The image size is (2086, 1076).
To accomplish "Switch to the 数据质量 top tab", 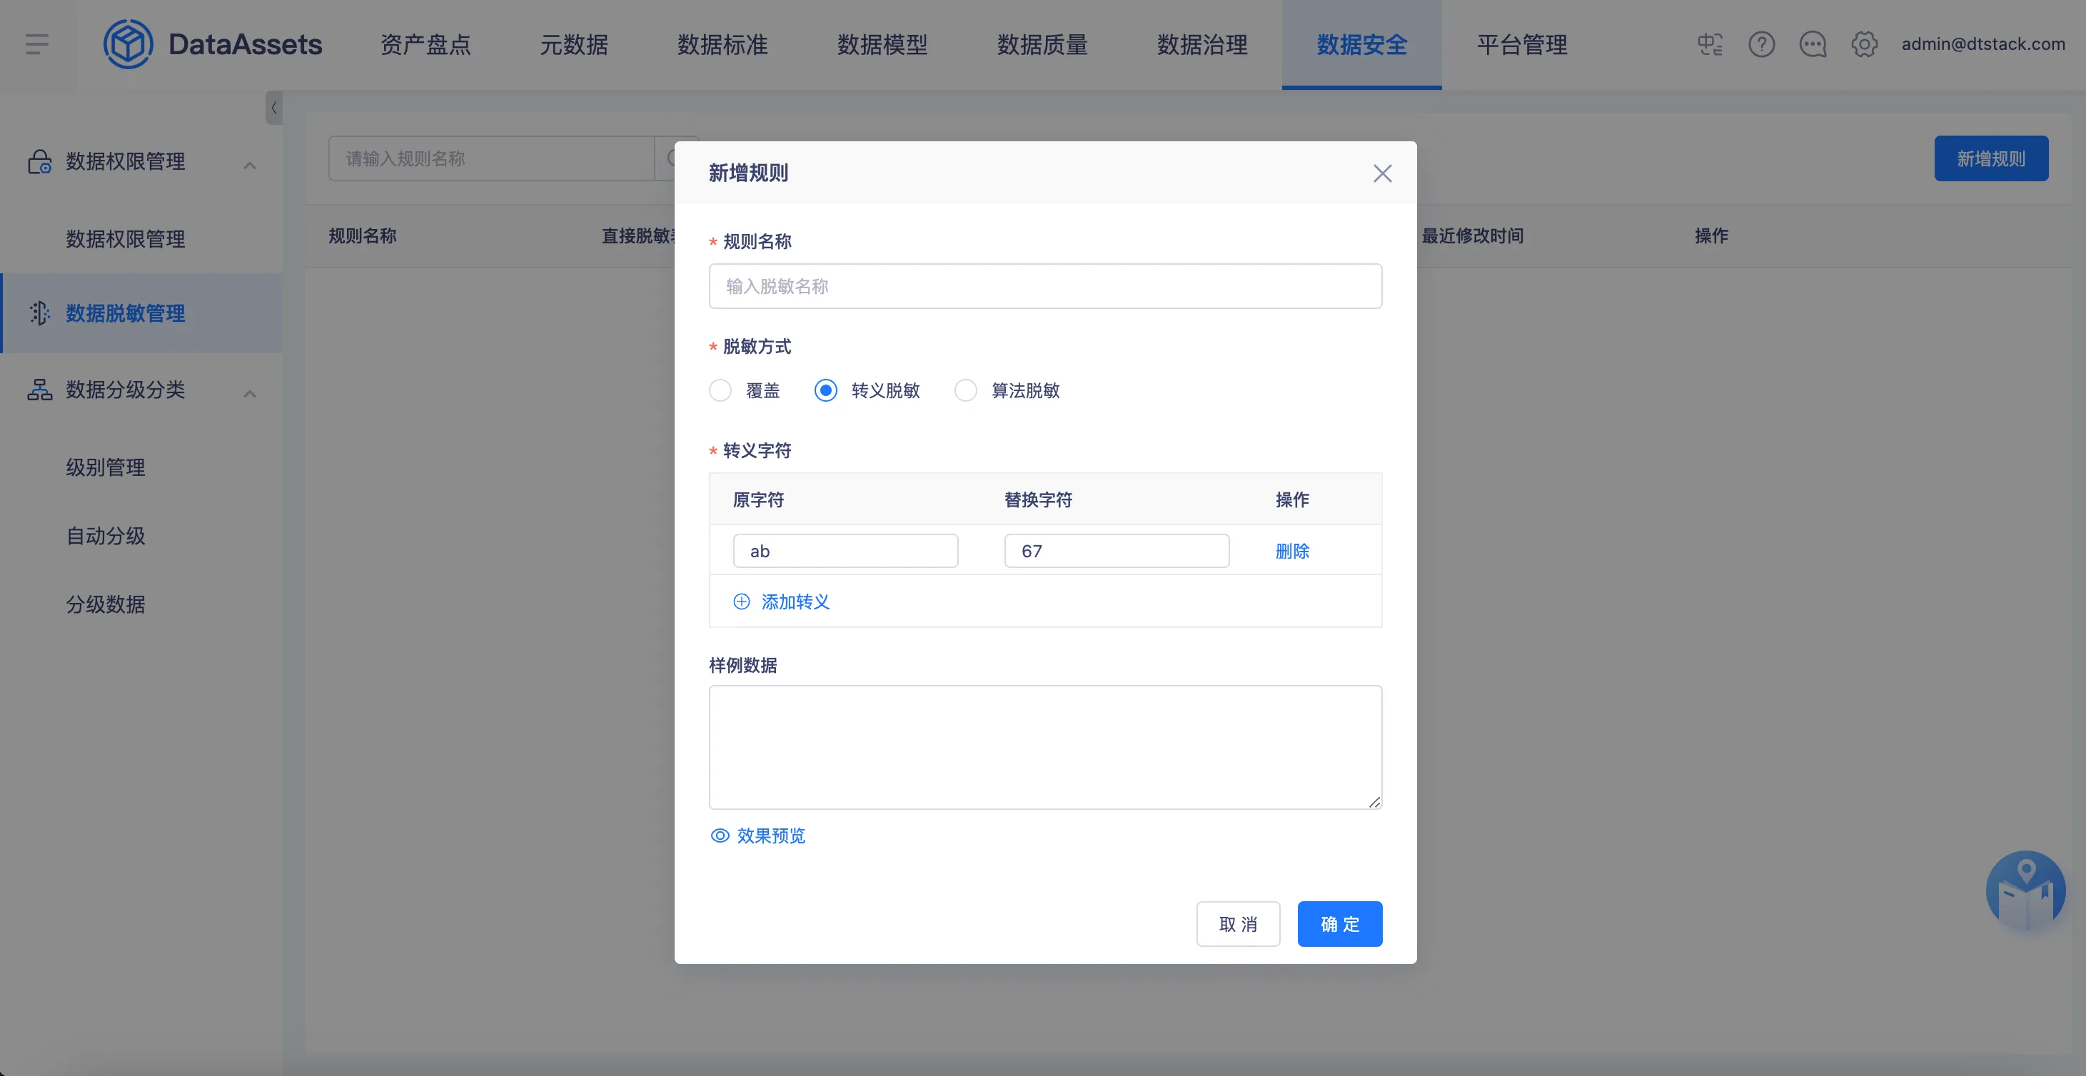I will click(x=1042, y=44).
